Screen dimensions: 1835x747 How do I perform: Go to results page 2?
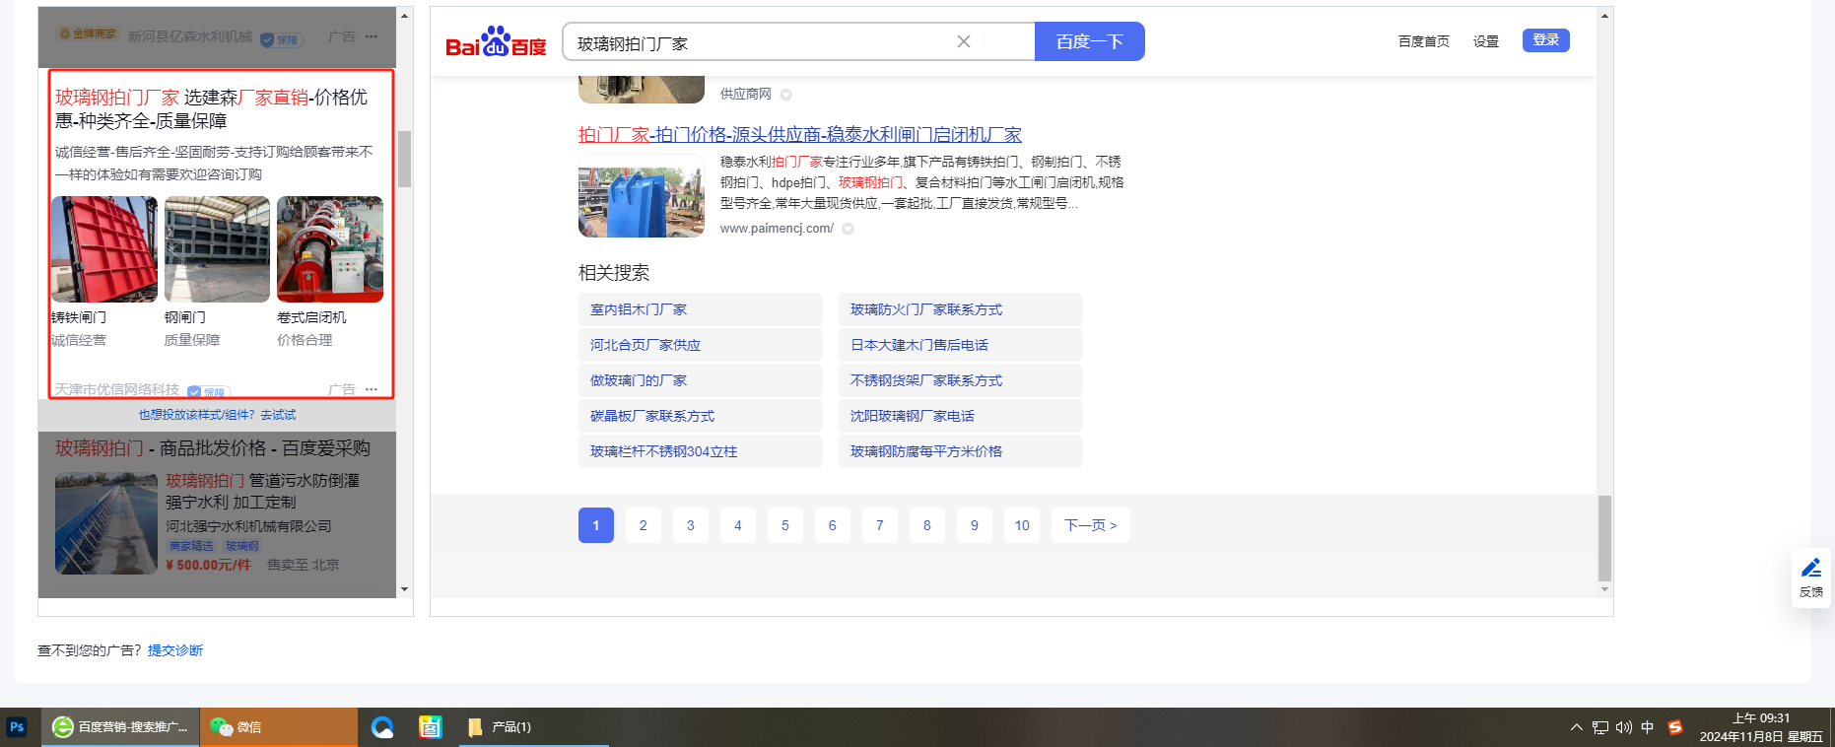(x=643, y=525)
